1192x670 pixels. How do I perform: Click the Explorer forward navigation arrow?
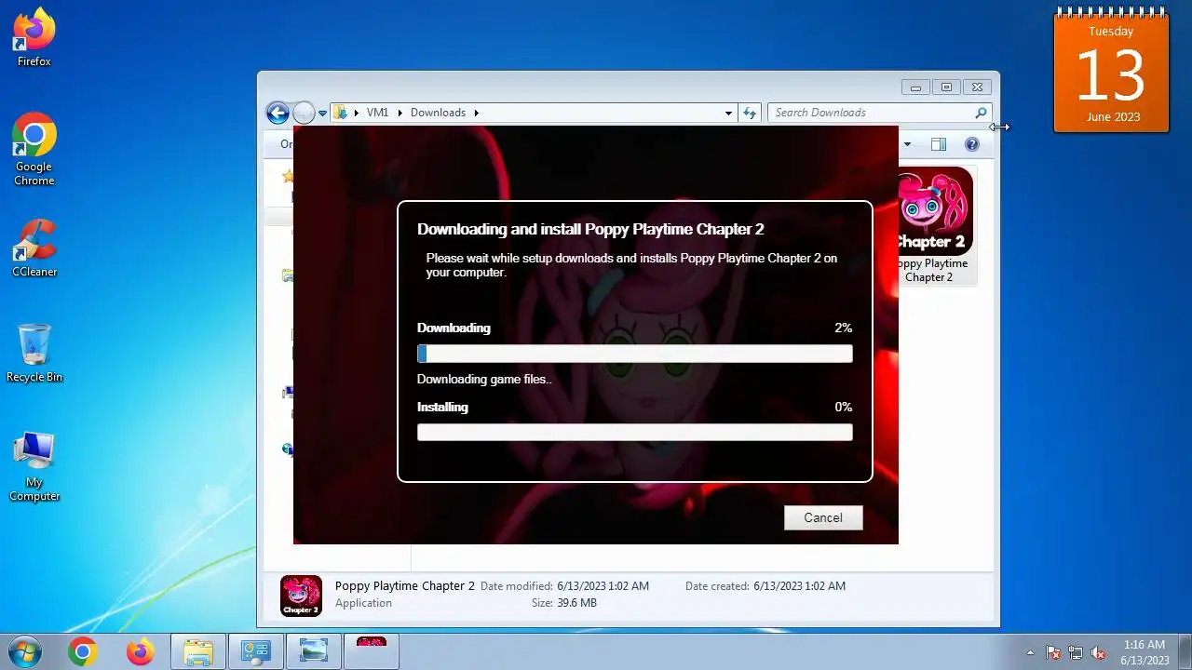[304, 113]
